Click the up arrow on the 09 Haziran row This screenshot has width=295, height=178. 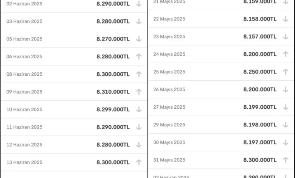pos(139,92)
